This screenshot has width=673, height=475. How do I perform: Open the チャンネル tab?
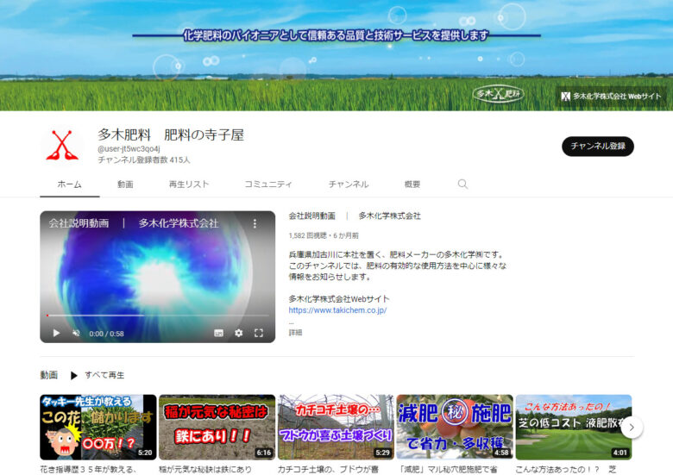349,184
